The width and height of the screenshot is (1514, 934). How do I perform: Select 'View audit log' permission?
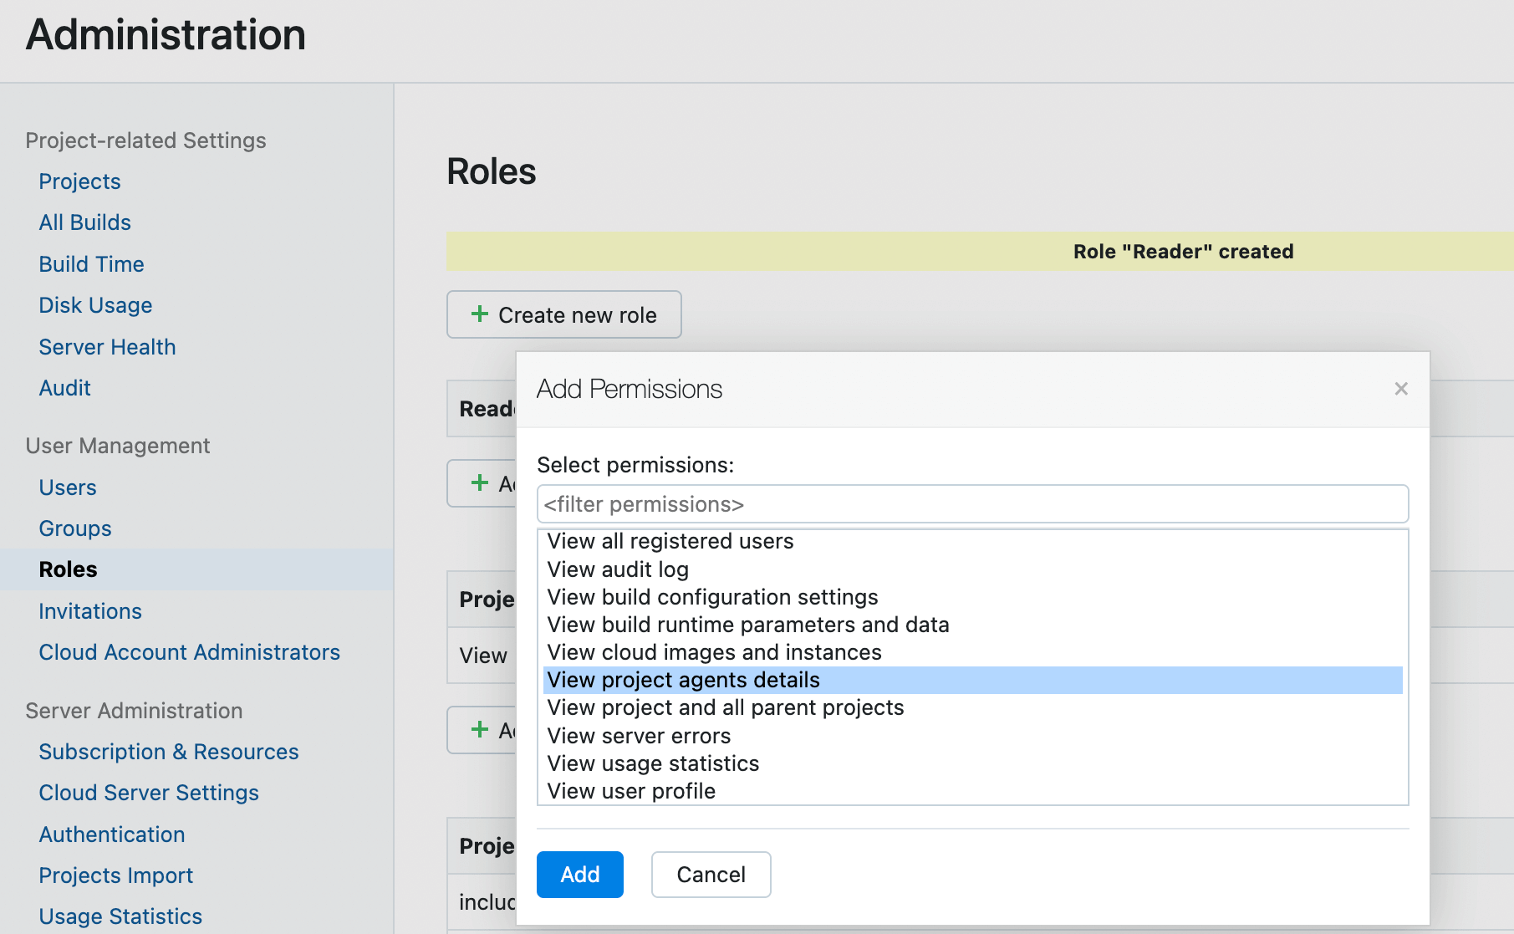[618, 569]
